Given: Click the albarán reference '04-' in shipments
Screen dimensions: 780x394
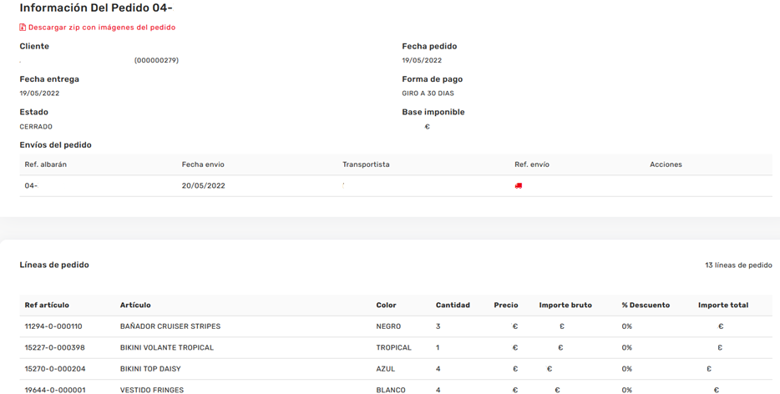Looking at the screenshot, I should 31,186.
